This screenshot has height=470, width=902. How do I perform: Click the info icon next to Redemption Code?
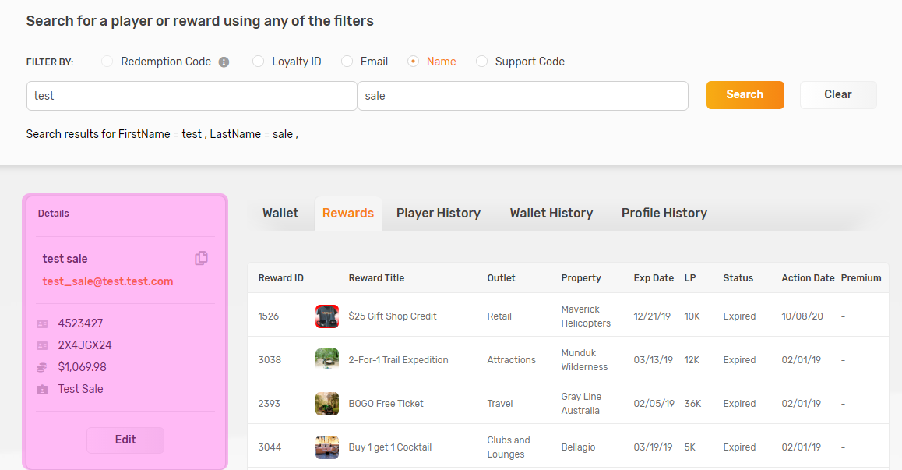click(x=224, y=62)
